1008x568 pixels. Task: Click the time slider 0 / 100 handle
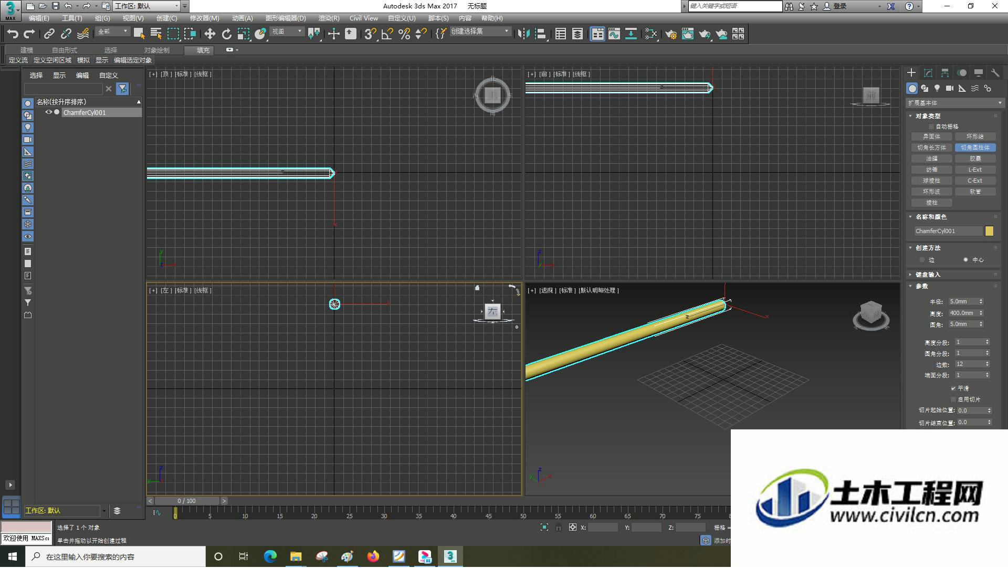pyautogui.click(x=186, y=501)
